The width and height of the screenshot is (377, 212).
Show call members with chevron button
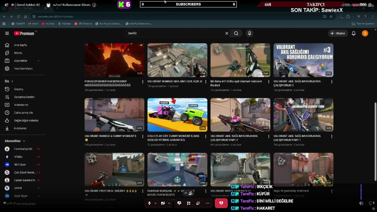coord(188,193)
